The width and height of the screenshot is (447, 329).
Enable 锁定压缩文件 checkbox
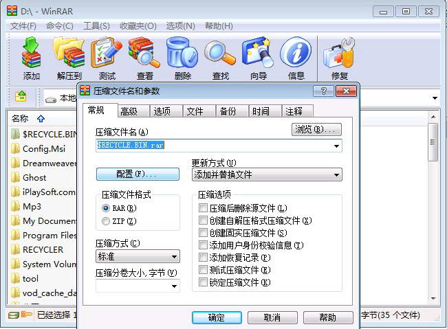point(203,282)
